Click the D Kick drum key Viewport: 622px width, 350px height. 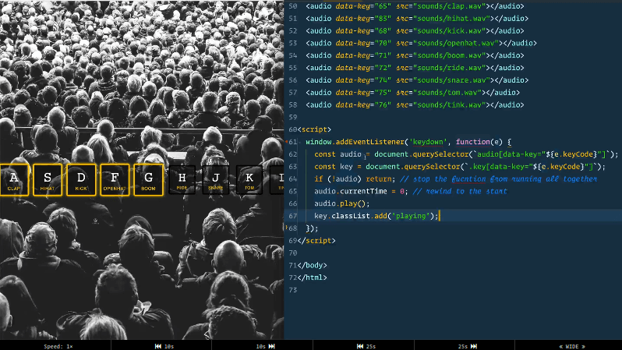(x=81, y=180)
